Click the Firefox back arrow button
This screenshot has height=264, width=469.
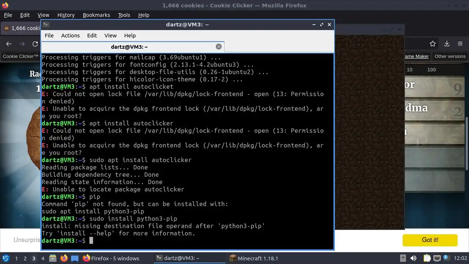click(9, 44)
